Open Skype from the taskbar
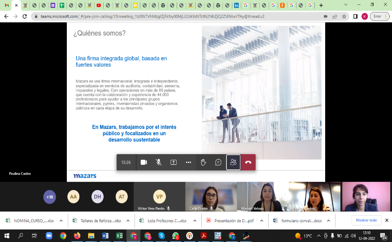The width and height of the screenshot is (392, 242). tap(161, 236)
